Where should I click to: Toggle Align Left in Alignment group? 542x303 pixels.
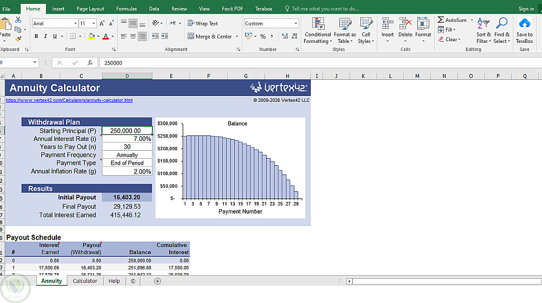pyautogui.click(x=124, y=36)
